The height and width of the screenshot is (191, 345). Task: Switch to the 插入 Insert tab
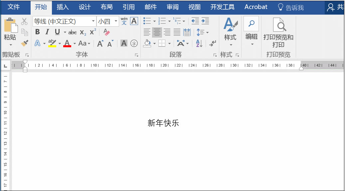pos(63,7)
